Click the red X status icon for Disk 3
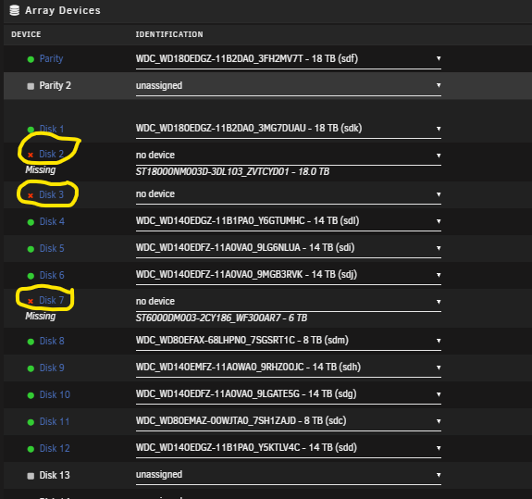The height and width of the screenshot is (499, 532). 31,196
